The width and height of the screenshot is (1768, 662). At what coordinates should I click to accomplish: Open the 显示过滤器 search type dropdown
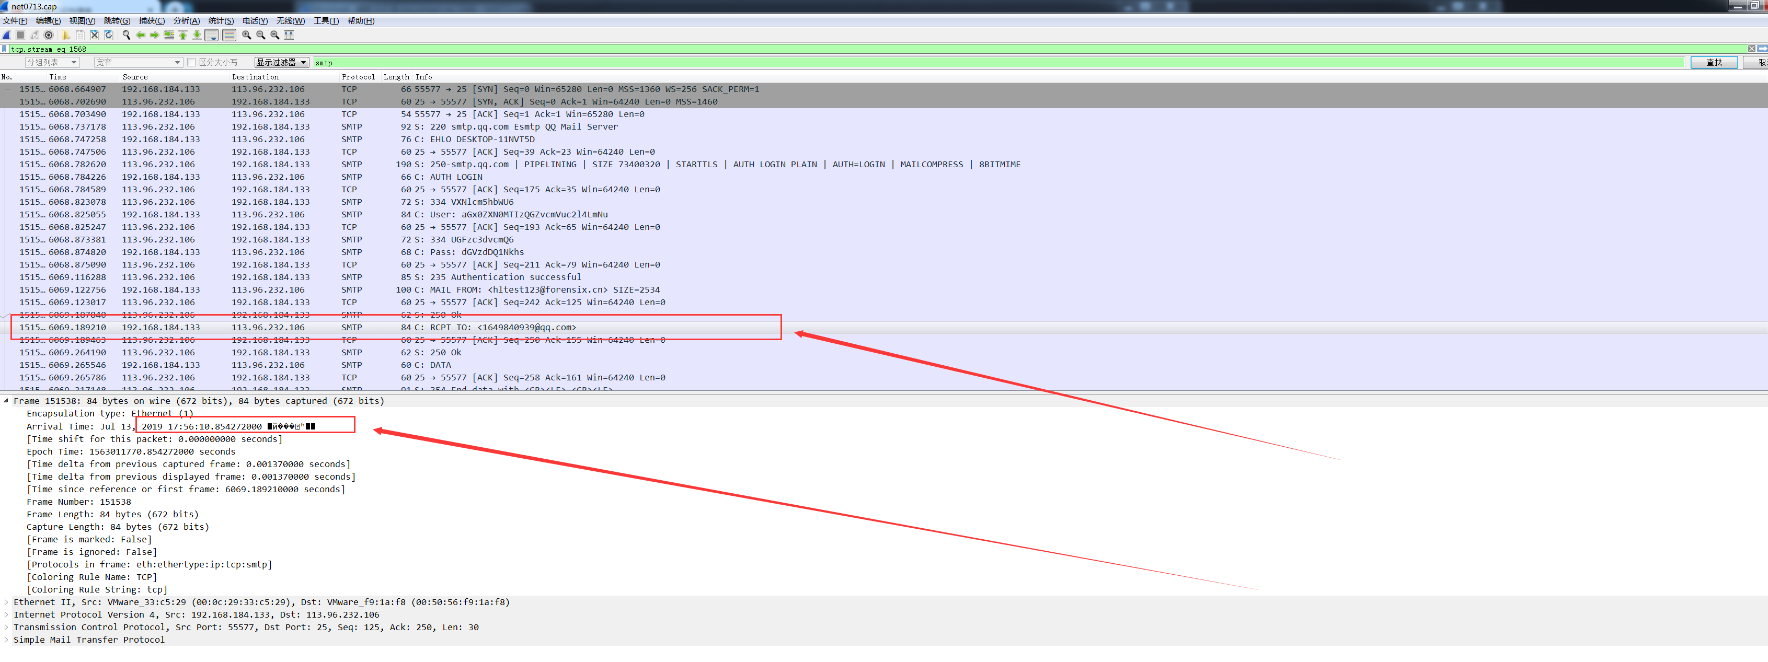(x=281, y=62)
